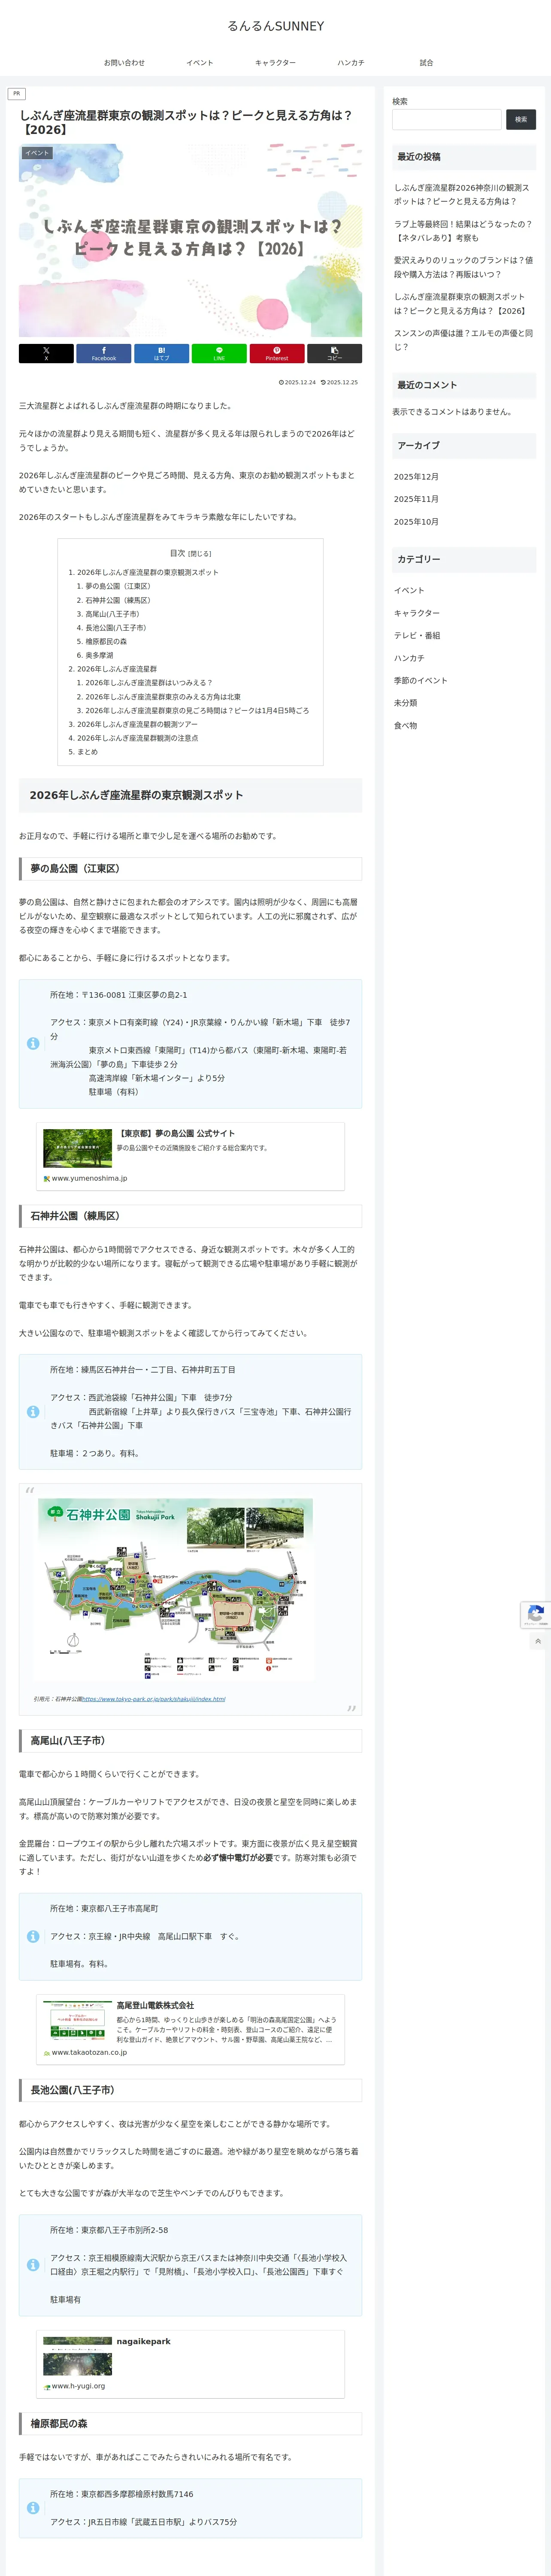This screenshot has height=2576, width=551.
Task: Open recent post ラブ上等最終回
Action: (x=463, y=231)
